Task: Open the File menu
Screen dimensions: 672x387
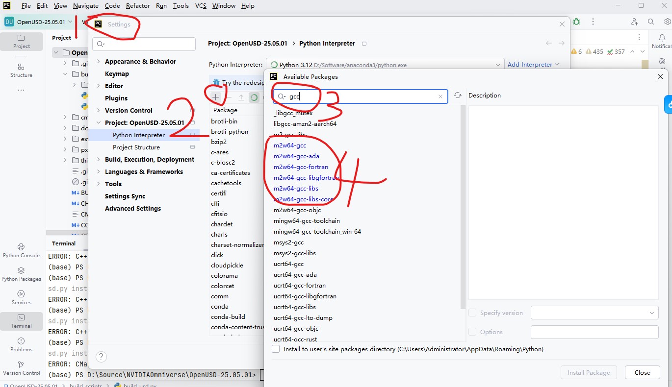Action: pyautogui.click(x=26, y=6)
